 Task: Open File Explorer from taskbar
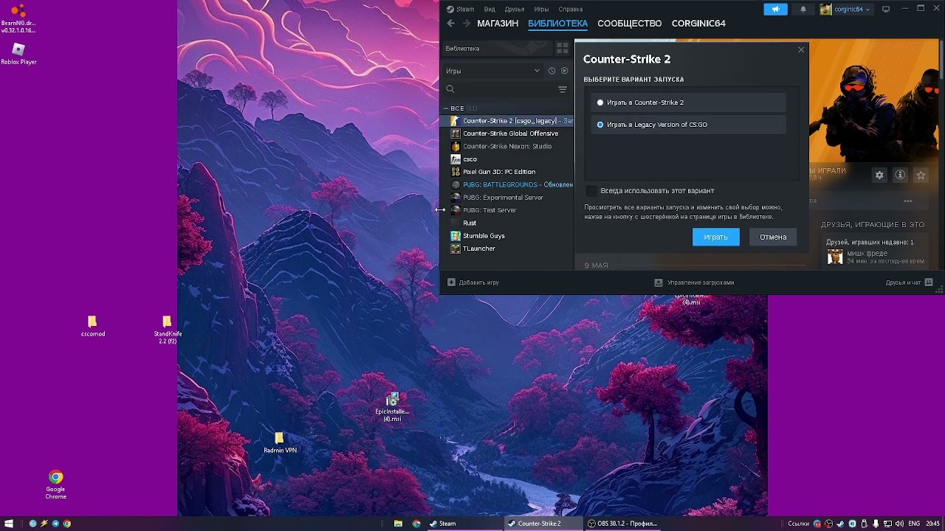point(398,524)
